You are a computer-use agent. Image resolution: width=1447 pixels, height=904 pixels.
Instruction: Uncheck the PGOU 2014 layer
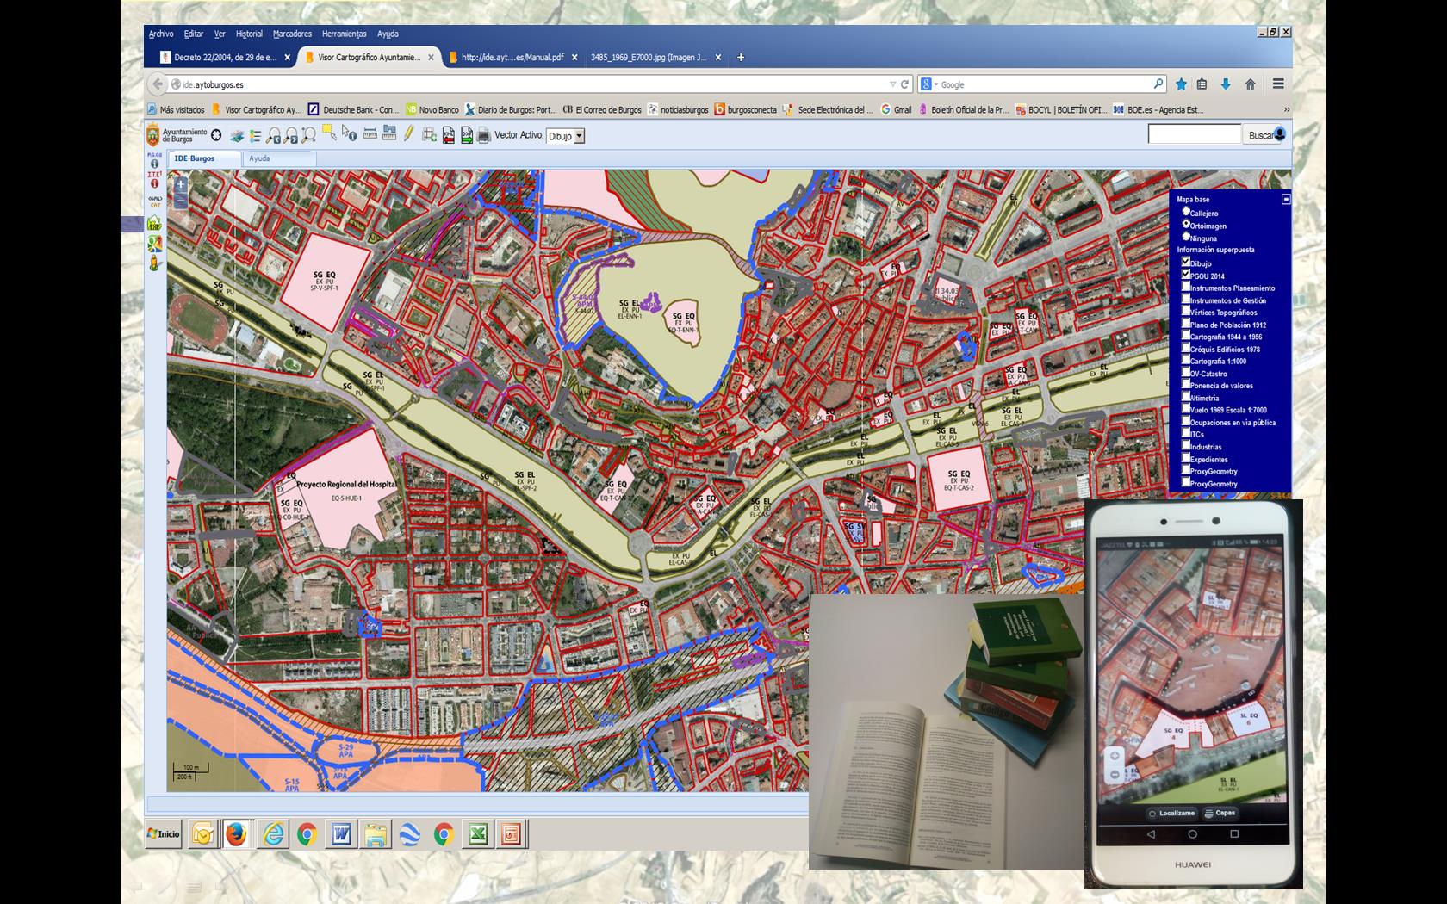coord(1186,275)
